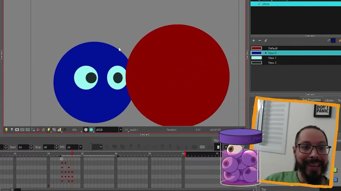
Task: Toggle the checkmark beside olhos palette
Action: (x=259, y=4)
